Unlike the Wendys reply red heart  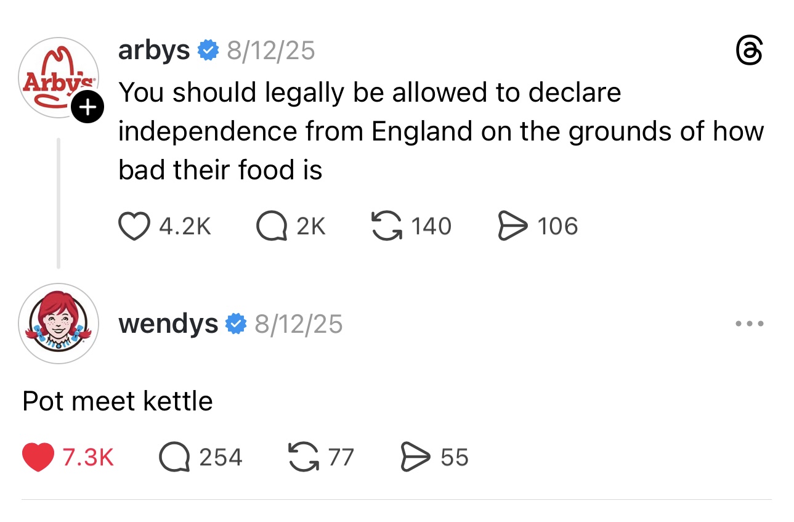point(38,457)
